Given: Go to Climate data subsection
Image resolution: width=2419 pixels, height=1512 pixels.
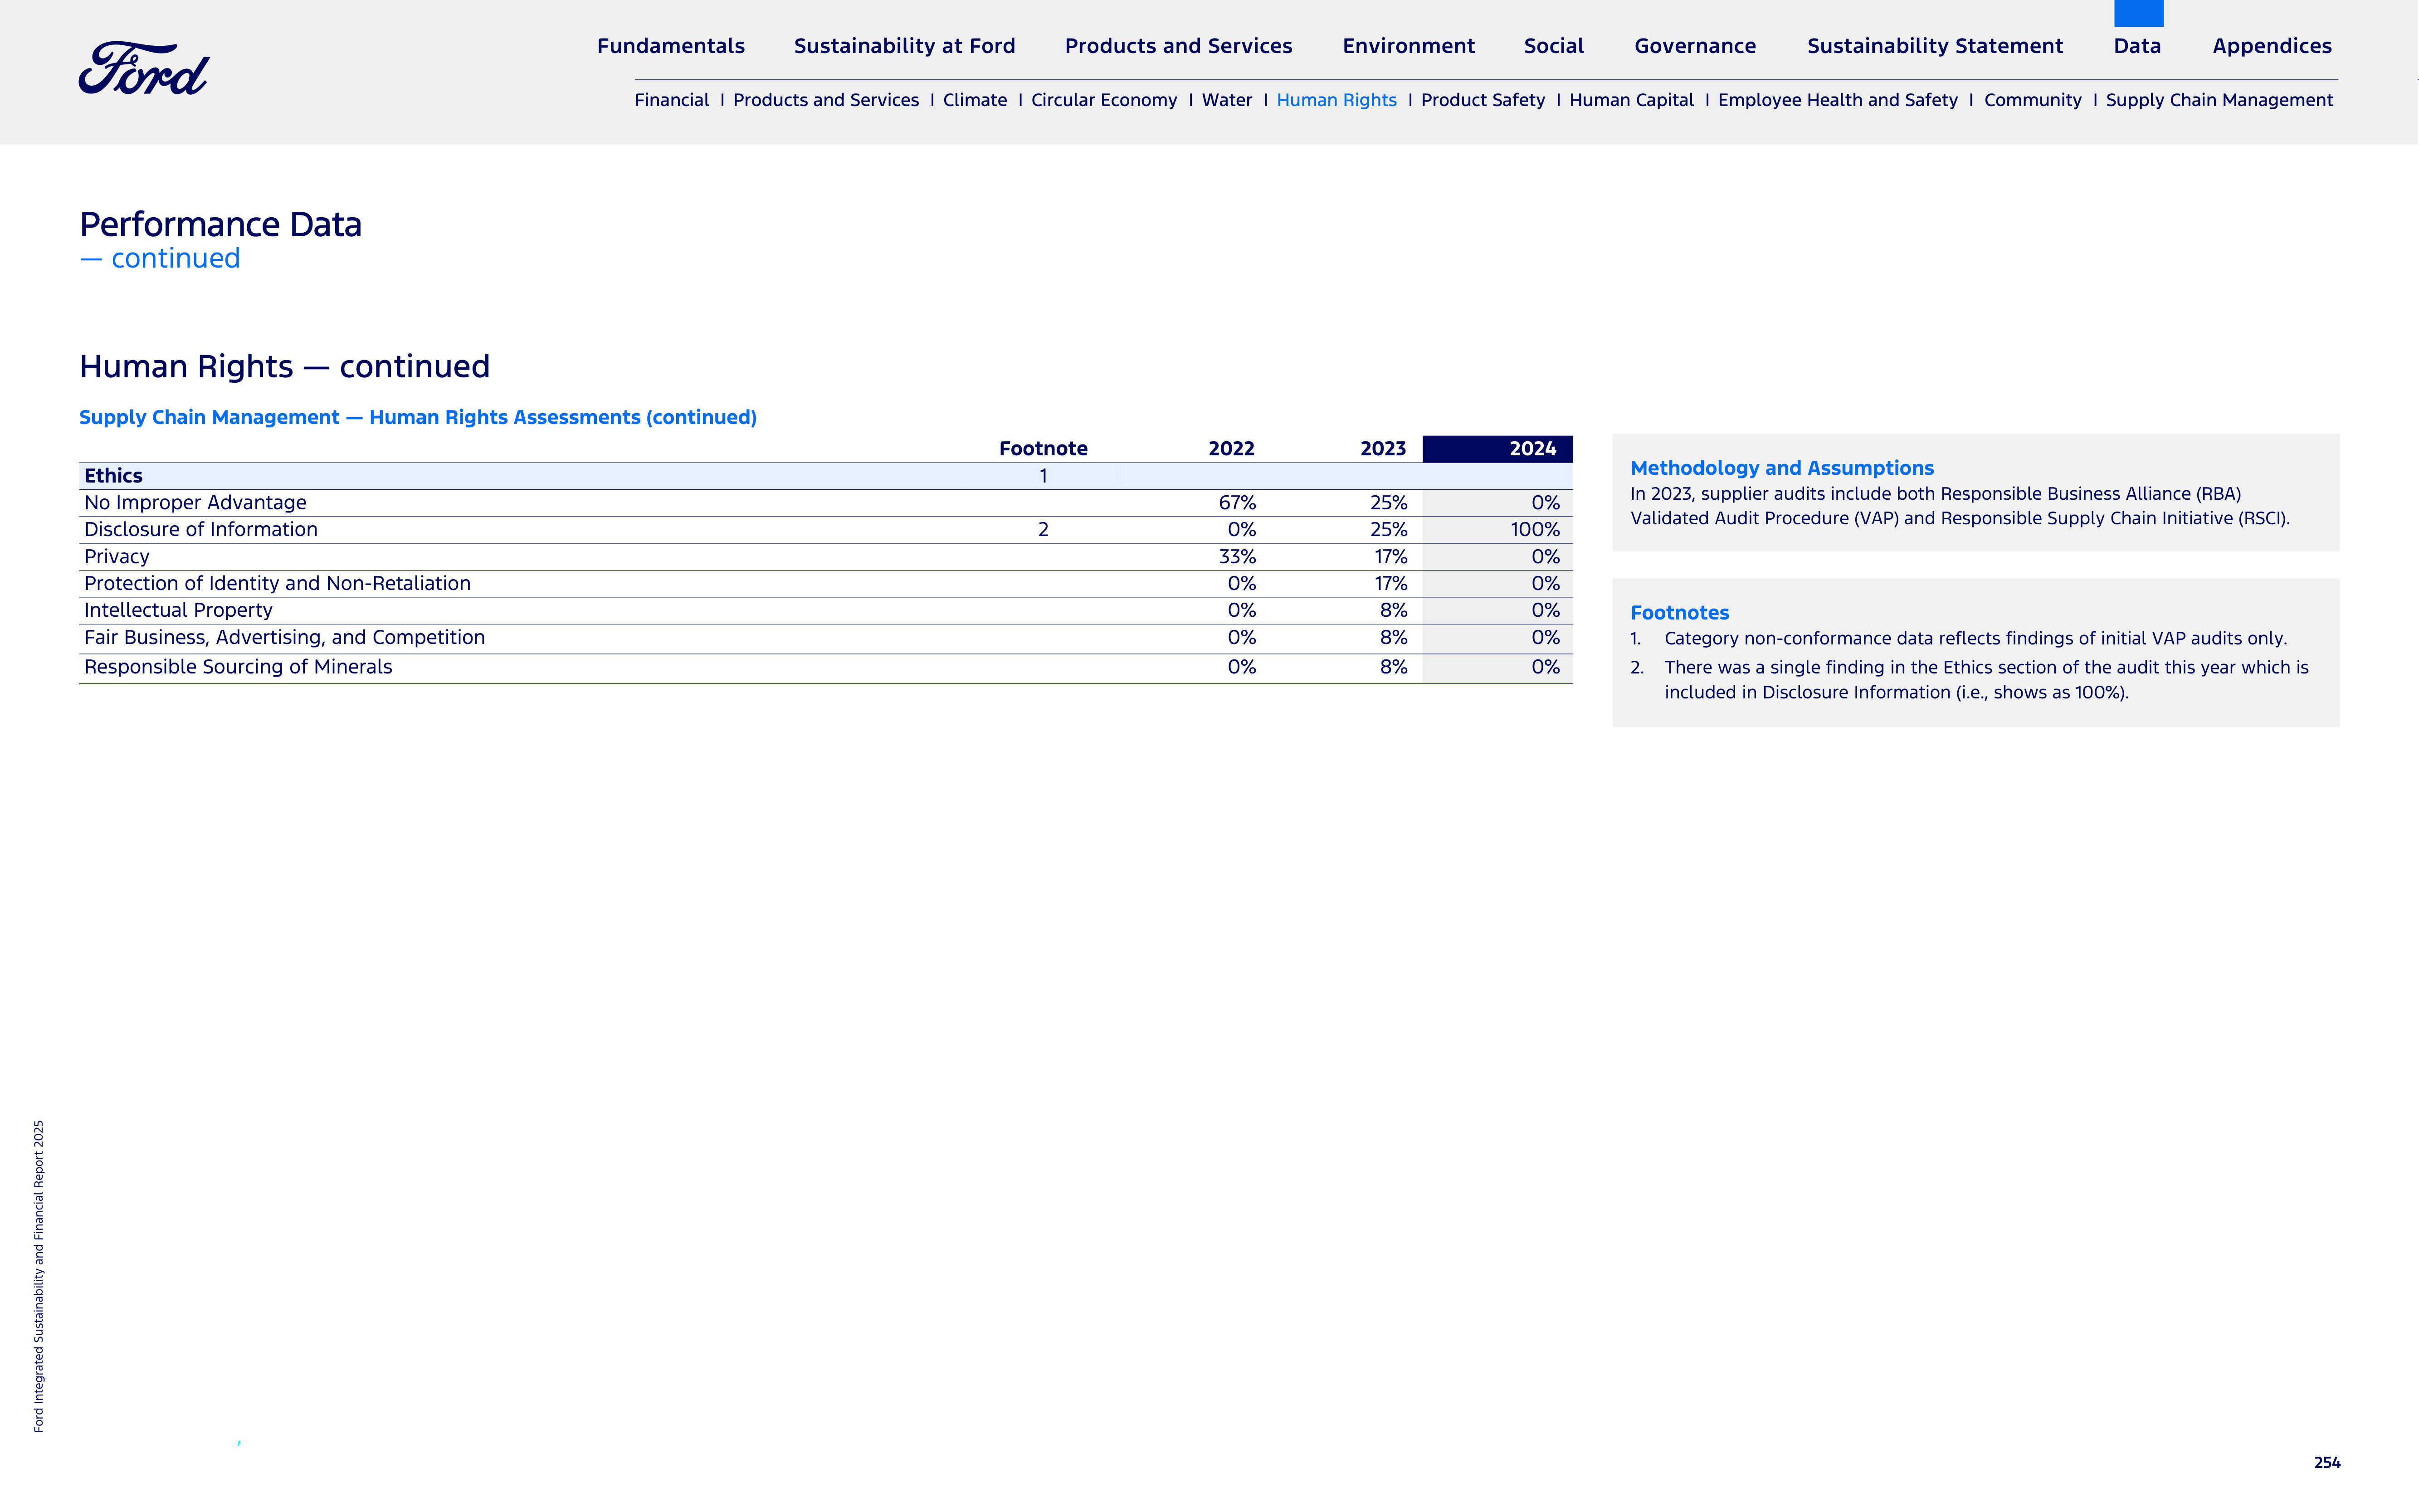Looking at the screenshot, I should coord(975,100).
